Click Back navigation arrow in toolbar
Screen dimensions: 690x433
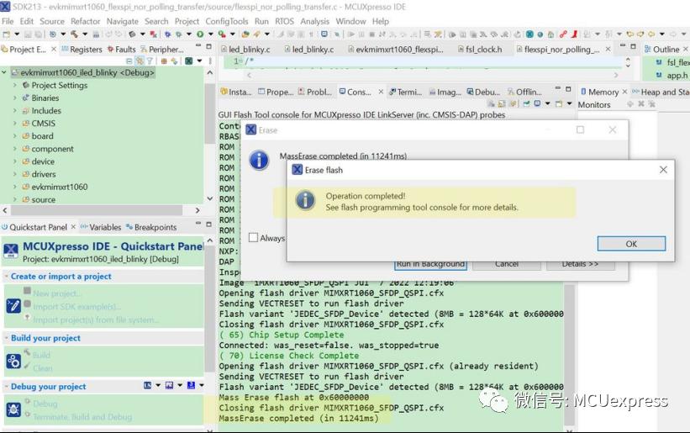(x=650, y=34)
